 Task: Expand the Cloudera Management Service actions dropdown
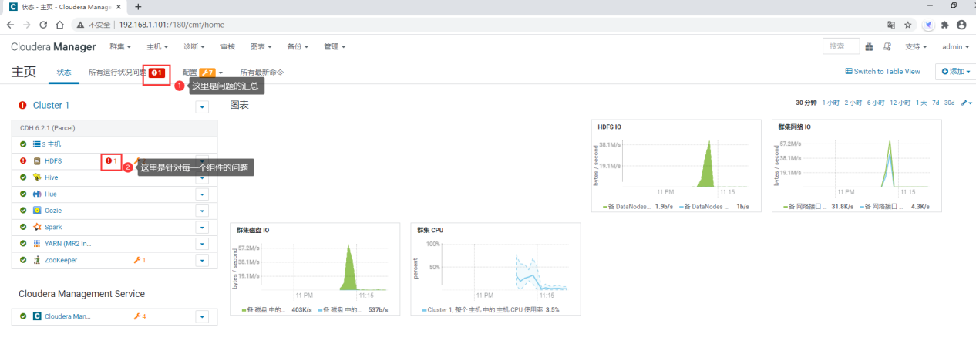[202, 317]
